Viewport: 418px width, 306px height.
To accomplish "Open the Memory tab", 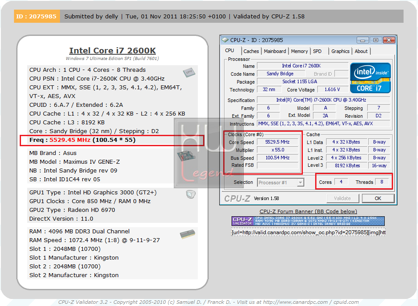I will (299, 51).
